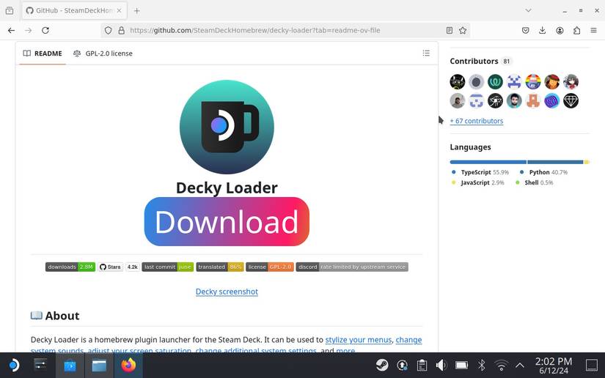Open Firefox hamburger application menu

593,30
